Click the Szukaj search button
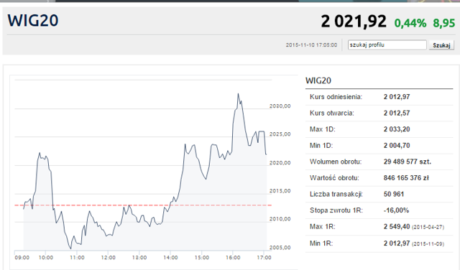 441,45
